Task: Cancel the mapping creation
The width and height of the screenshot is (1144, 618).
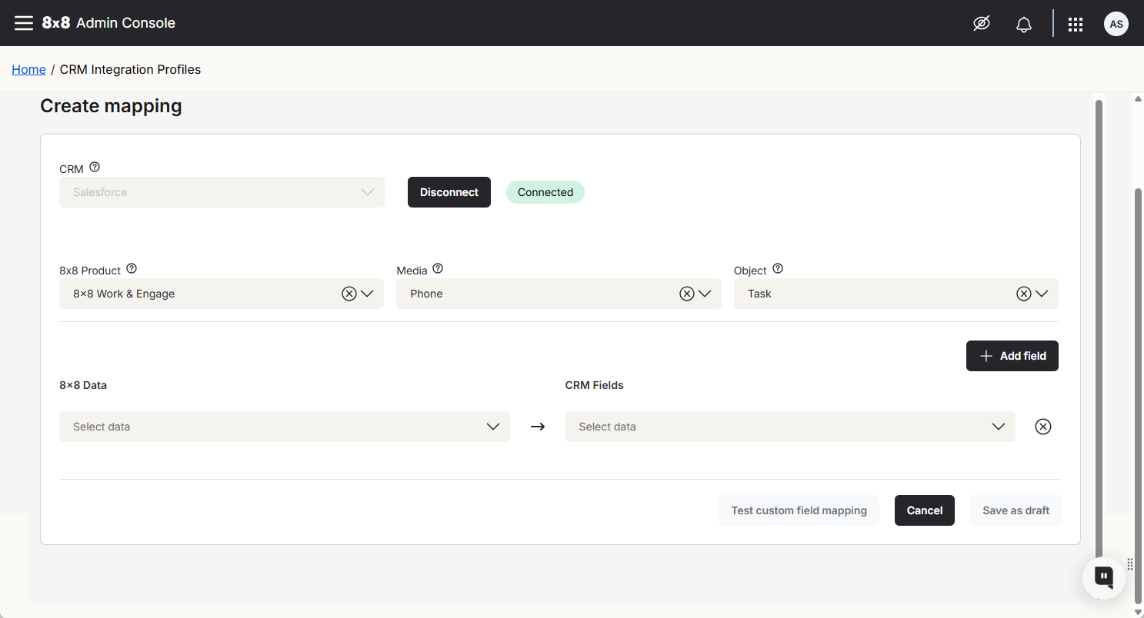Action: (925, 510)
